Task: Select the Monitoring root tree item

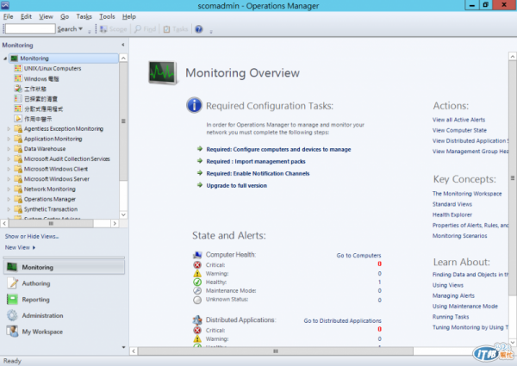Action: click(x=63, y=59)
